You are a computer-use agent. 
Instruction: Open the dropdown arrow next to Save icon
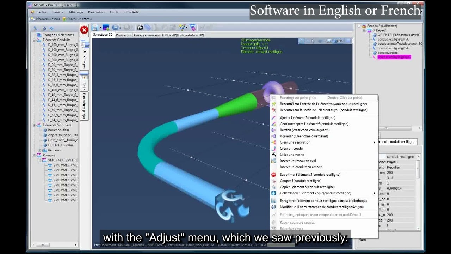100,28
